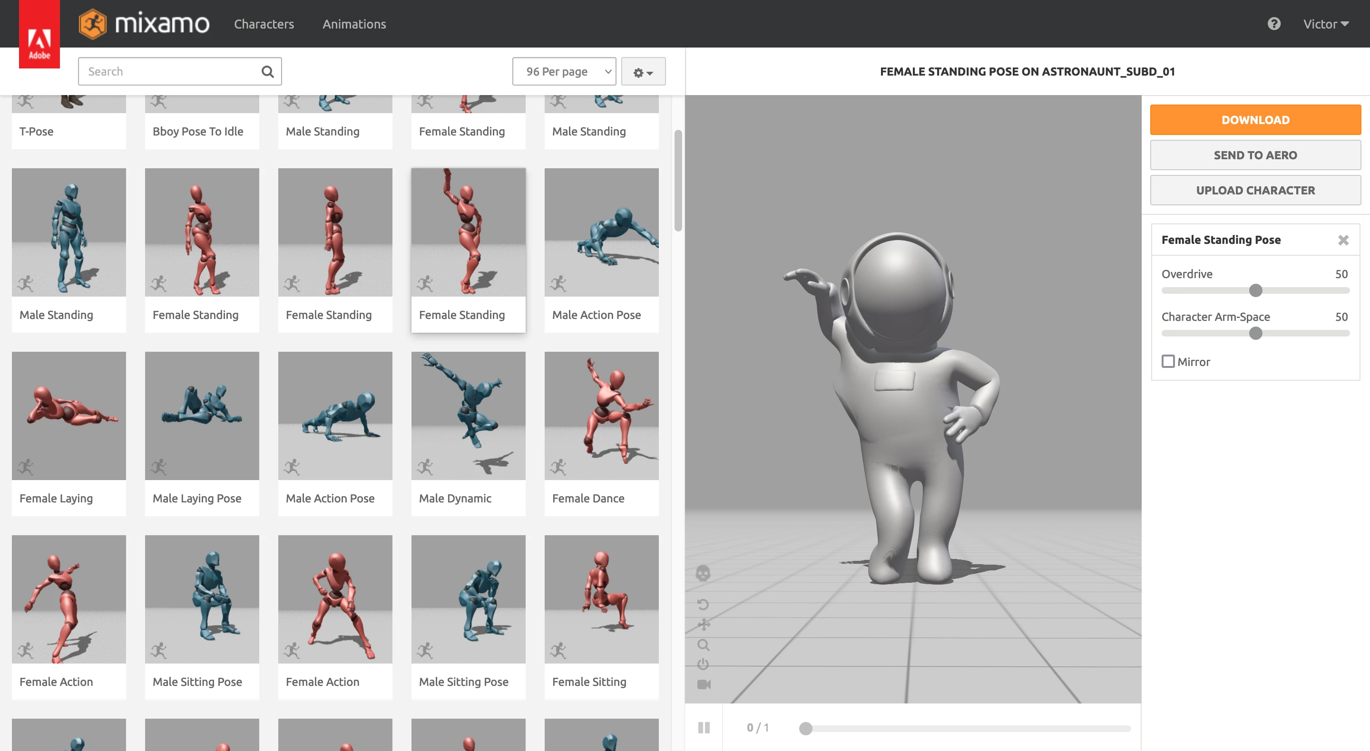Toggle the camera follow video icon

(704, 684)
